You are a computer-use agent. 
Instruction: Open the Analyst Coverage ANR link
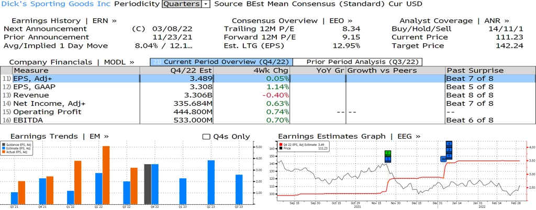tap(454, 20)
